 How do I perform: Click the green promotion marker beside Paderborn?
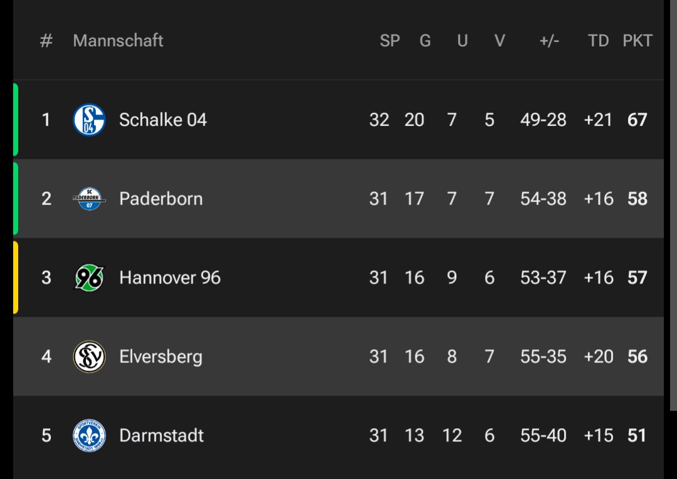pyautogui.click(x=16, y=199)
